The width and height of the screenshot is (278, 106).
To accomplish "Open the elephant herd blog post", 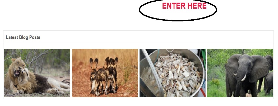I will 240,73.
